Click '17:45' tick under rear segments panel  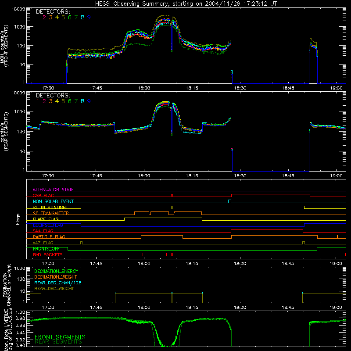coord(96,176)
